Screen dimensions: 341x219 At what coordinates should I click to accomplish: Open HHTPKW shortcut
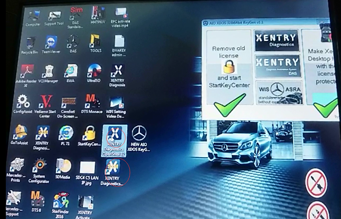pyautogui.click(x=98, y=15)
